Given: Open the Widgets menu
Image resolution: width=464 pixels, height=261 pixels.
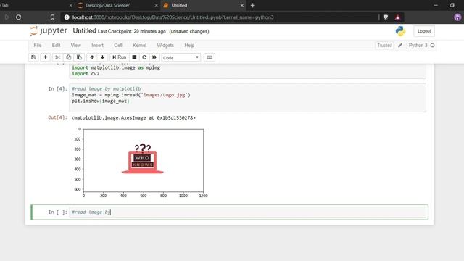Looking at the screenshot, I should (x=165, y=45).
